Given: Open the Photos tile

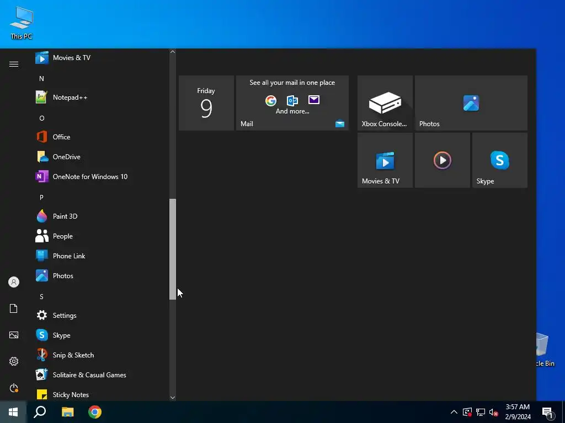Looking at the screenshot, I should 471,103.
